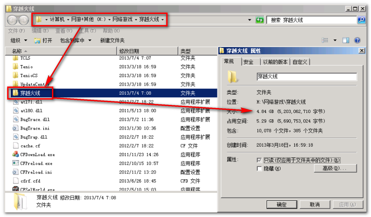Switch to the 自定义 tab
This screenshot has height=217, width=371.
point(300,62)
